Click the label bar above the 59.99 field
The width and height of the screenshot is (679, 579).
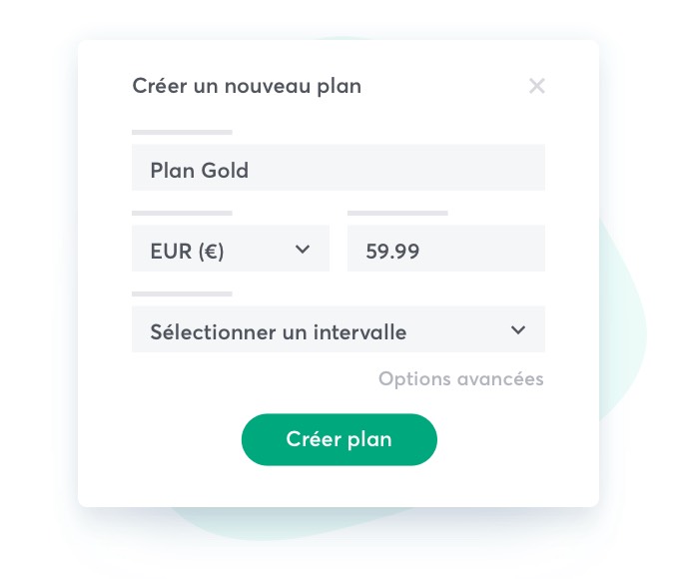397,213
